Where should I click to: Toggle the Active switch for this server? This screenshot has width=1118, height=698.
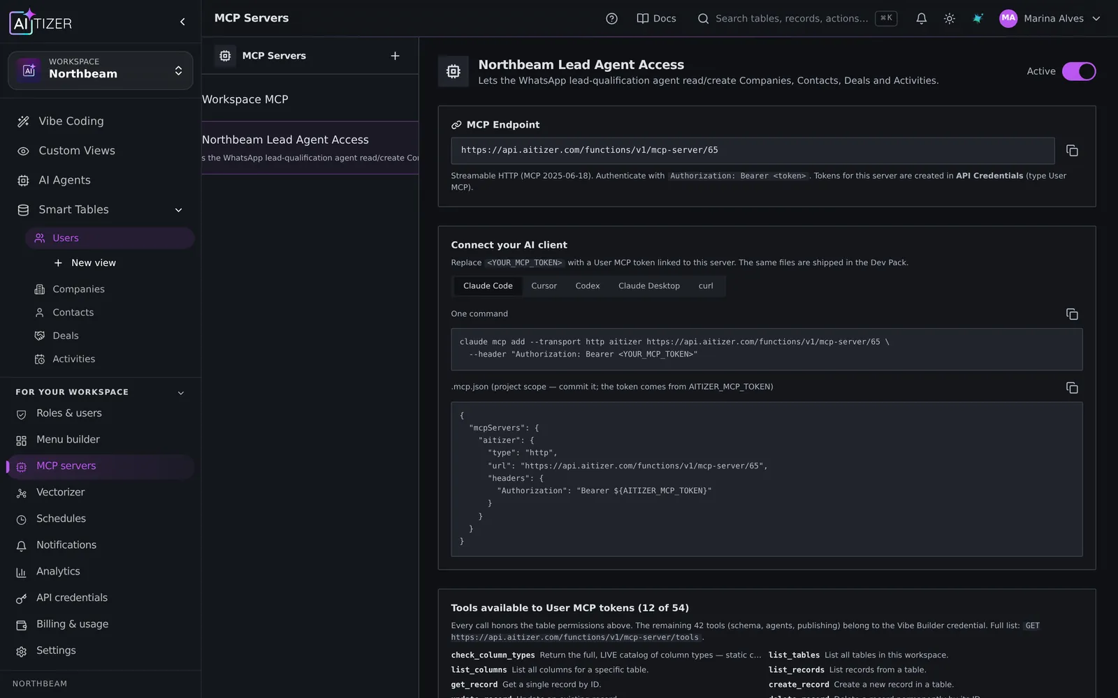tap(1079, 71)
